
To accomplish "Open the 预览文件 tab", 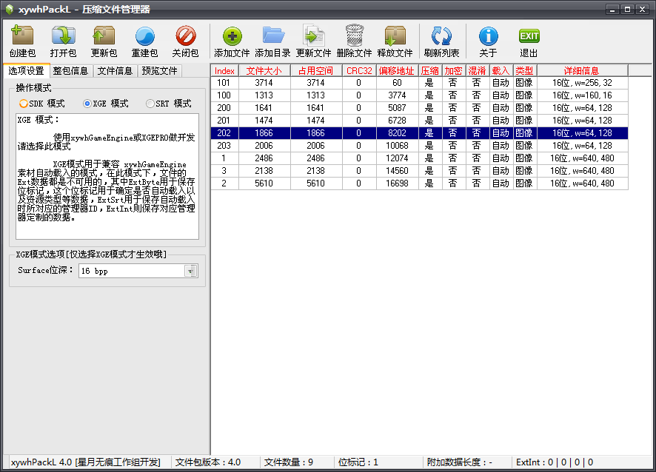I will click(x=159, y=71).
